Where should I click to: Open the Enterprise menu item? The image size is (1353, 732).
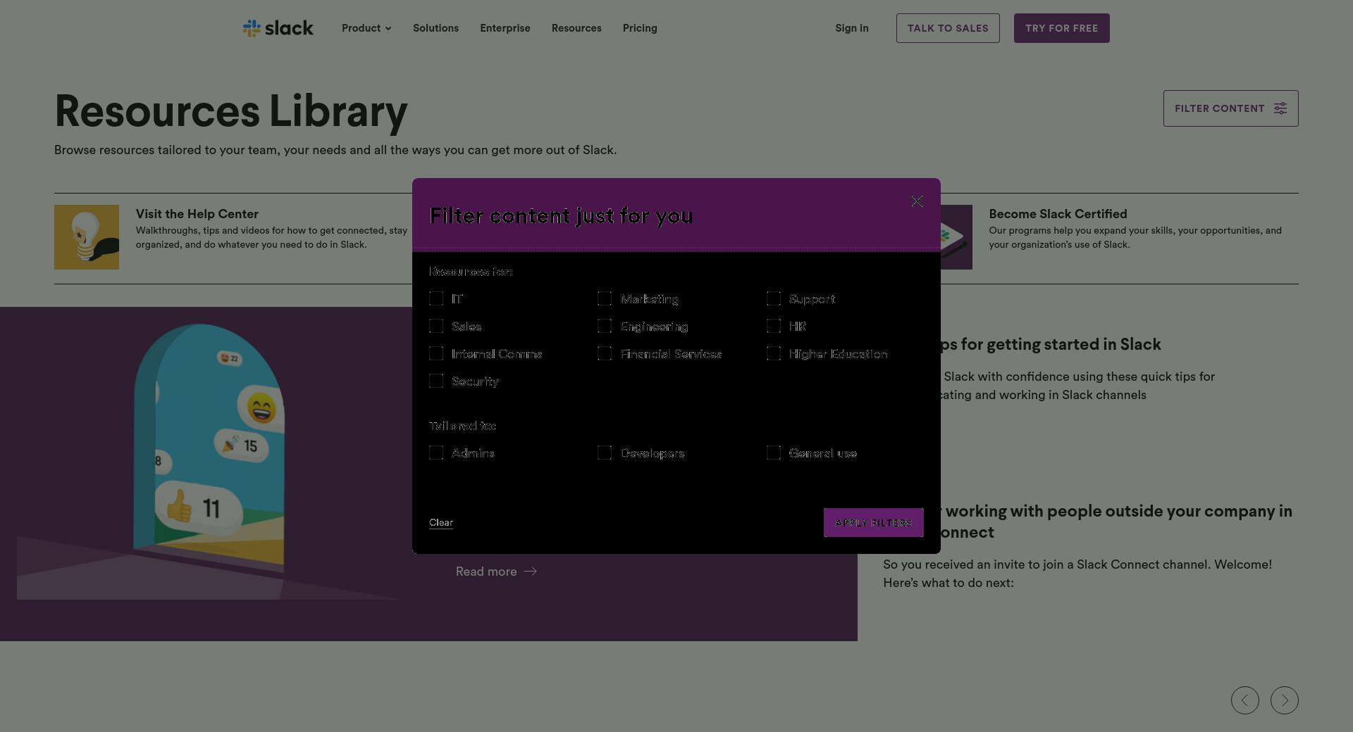[x=505, y=28]
